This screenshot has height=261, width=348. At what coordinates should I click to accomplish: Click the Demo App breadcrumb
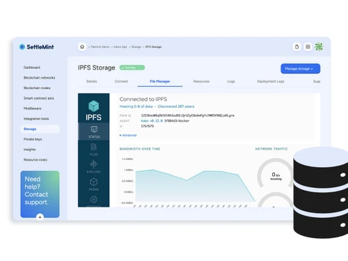click(120, 47)
